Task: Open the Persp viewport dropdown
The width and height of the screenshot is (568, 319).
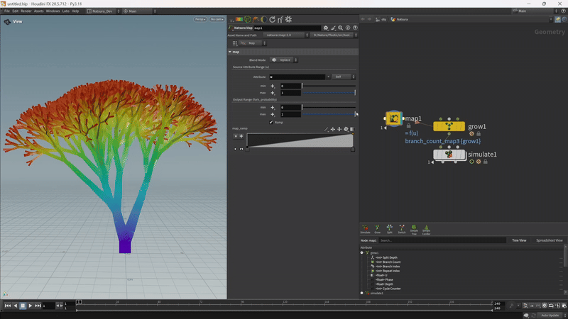Action: click(x=200, y=19)
